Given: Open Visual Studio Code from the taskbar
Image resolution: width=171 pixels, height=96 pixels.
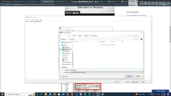Looking at the screenshot, I should point(76,94).
